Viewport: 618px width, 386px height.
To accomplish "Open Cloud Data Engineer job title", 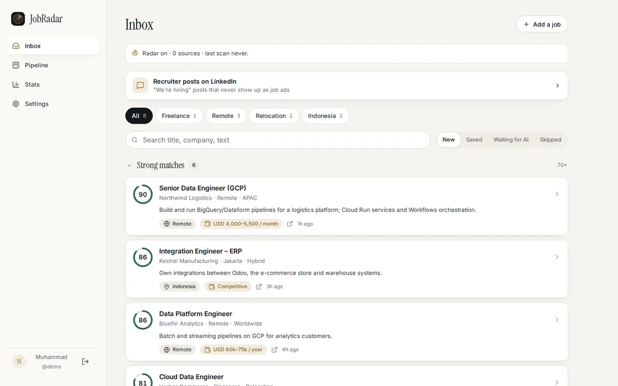I will click(x=192, y=377).
